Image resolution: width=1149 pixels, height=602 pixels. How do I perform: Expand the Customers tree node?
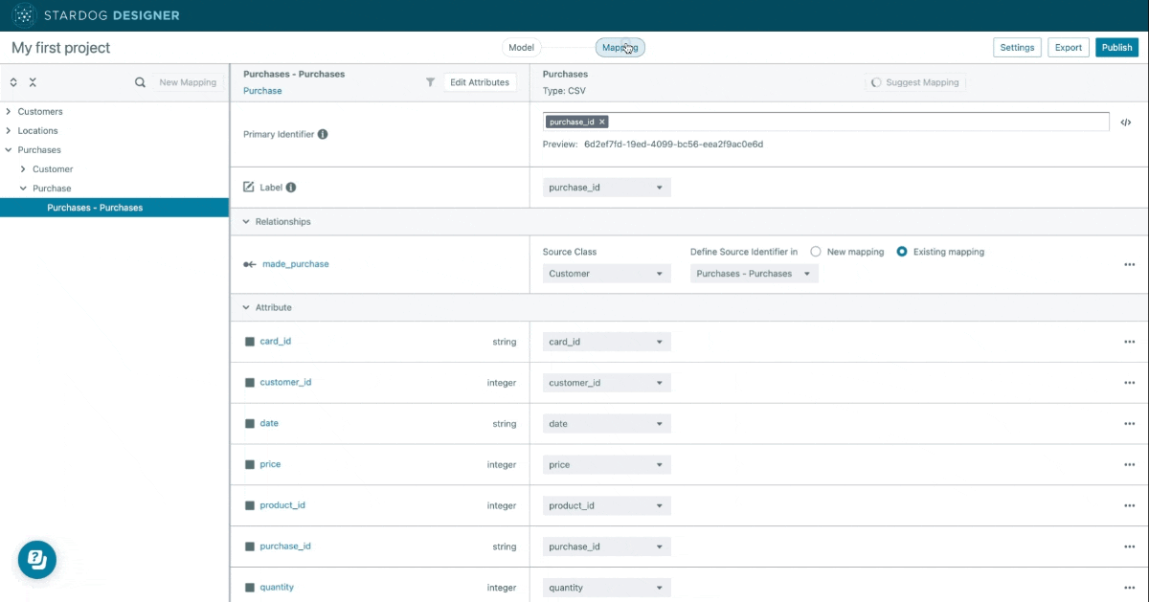pyautogui.click(x=9, y=111)
